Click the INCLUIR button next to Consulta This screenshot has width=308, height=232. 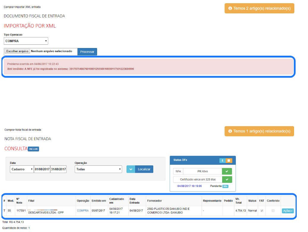(33, 149)
